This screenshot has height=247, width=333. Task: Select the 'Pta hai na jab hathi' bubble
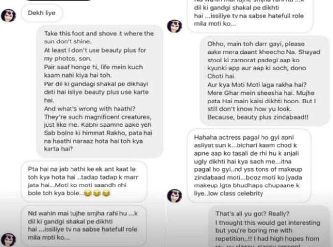(x=84, y=181)
